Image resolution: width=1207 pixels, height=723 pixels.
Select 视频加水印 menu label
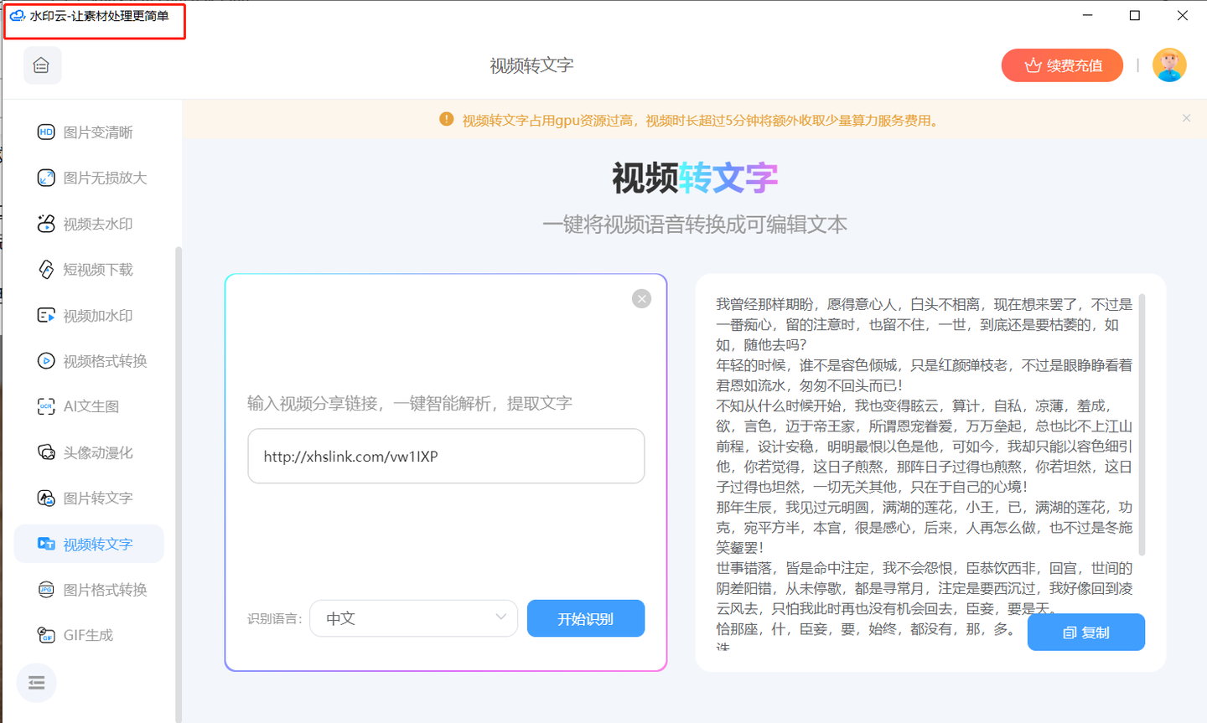pyautogui.click(x=98, y=315)
